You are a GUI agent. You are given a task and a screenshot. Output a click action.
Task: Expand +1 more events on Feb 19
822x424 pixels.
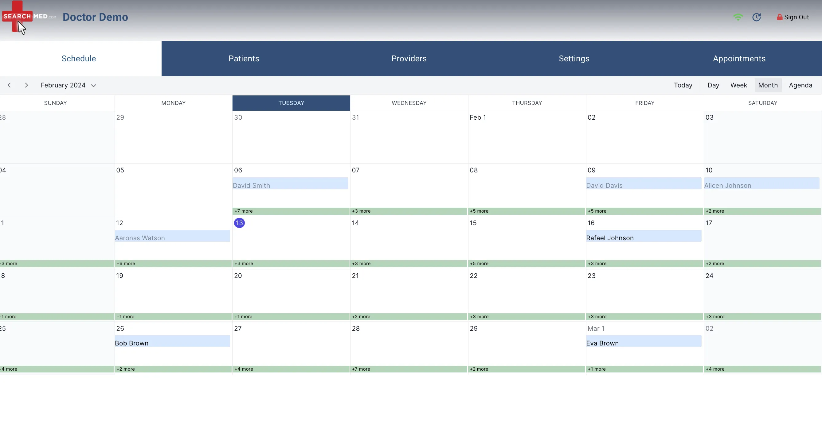(x=173, y=317)
